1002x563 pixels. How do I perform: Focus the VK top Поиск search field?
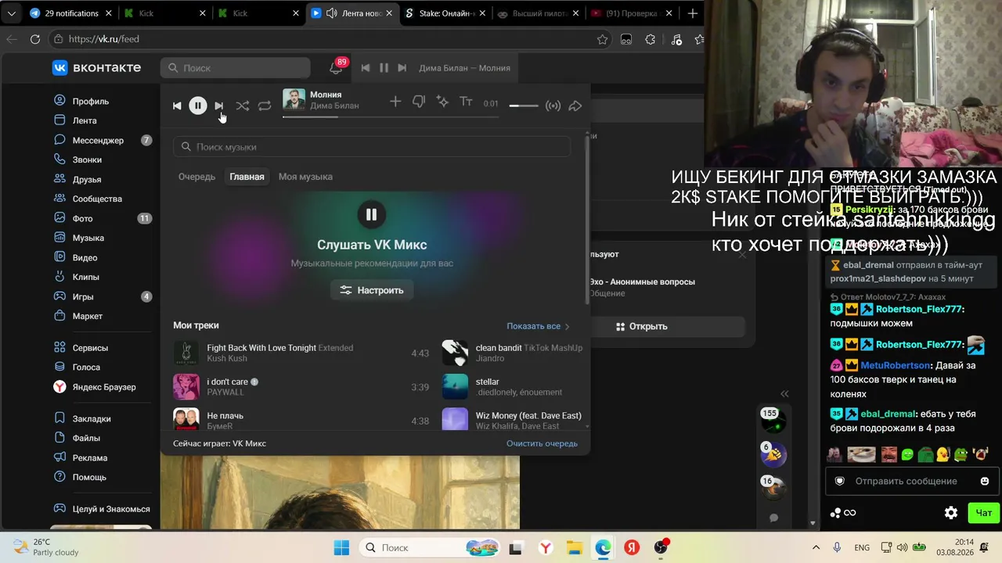(x=236, y=68)
